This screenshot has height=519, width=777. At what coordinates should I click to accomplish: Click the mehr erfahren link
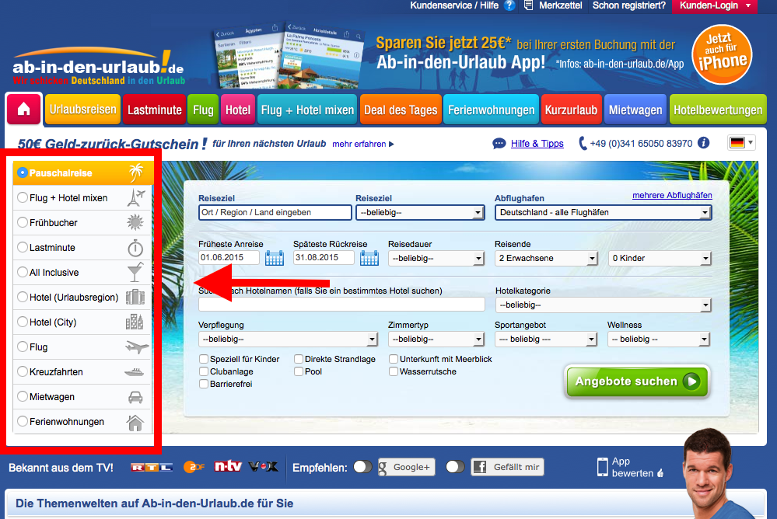coord(363,144)
